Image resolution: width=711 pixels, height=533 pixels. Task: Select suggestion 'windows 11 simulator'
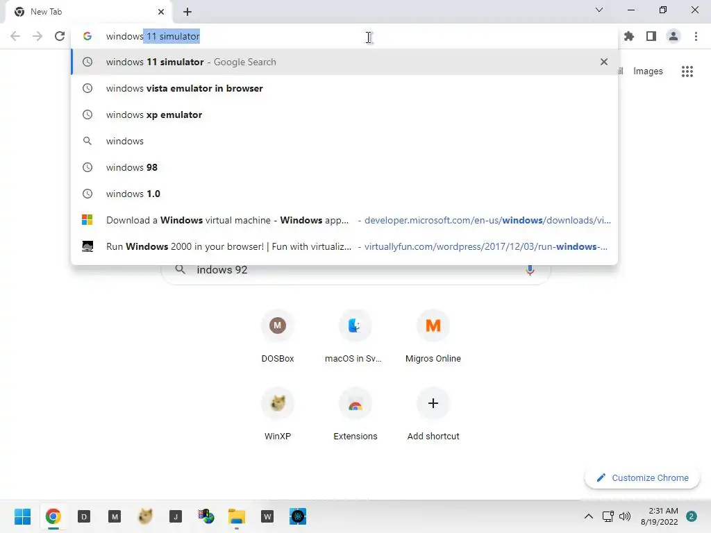[x=344, y=62]
